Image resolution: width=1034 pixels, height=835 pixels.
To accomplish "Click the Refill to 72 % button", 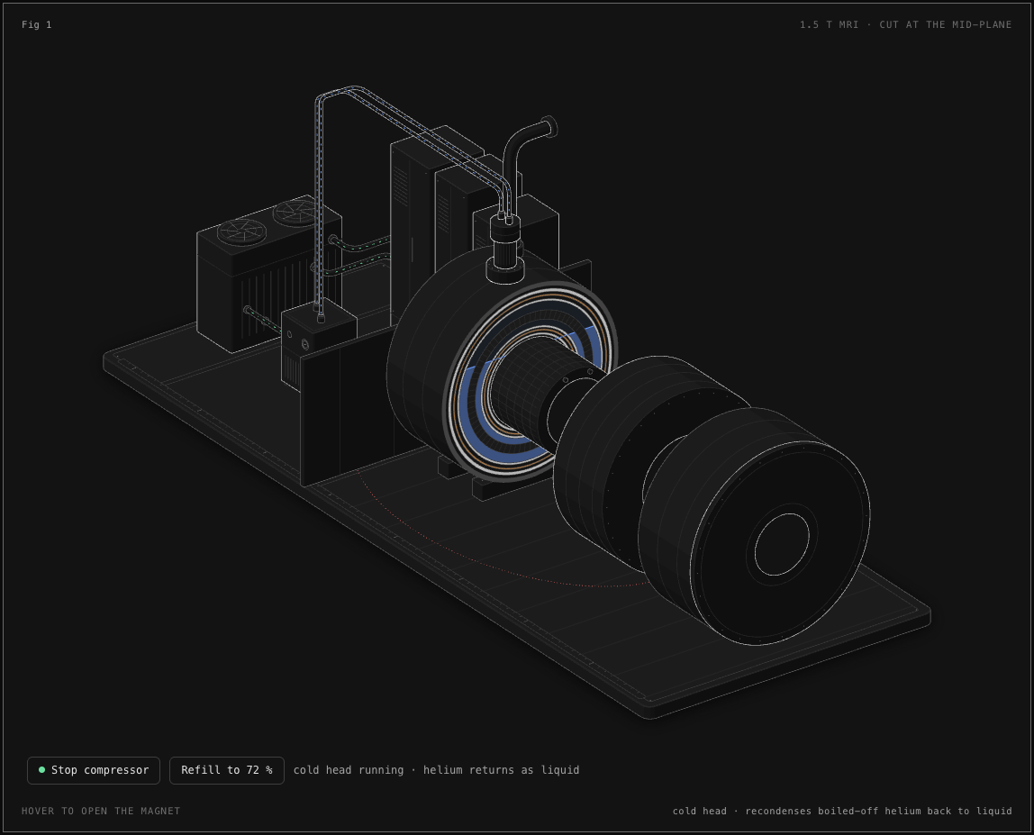I will pyautogui.click(x=227, y=770).
